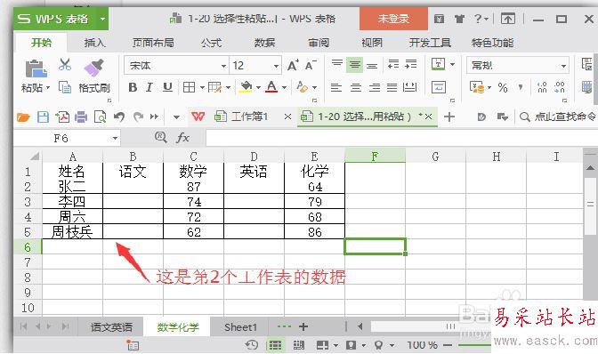Click the borders grid icon
598x354 pixels.
tap(190, 87)
